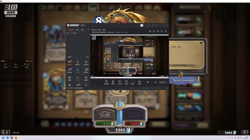Add a new scene with plus button

pos(88,30)
